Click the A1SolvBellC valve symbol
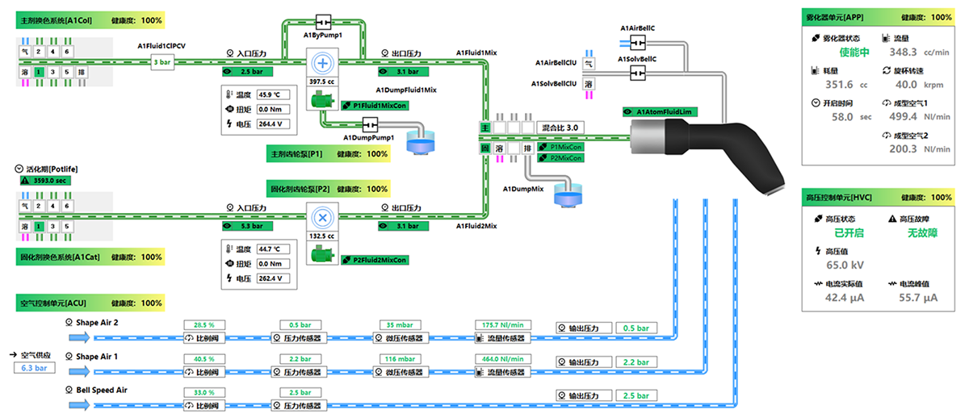The image size is (969, 418). (638, 73)
